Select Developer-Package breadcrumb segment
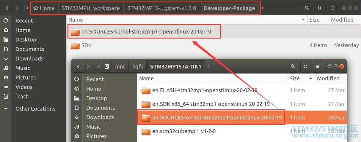This screenshot has width=361, height=142. pyautogui.click(x=229, y=8)
